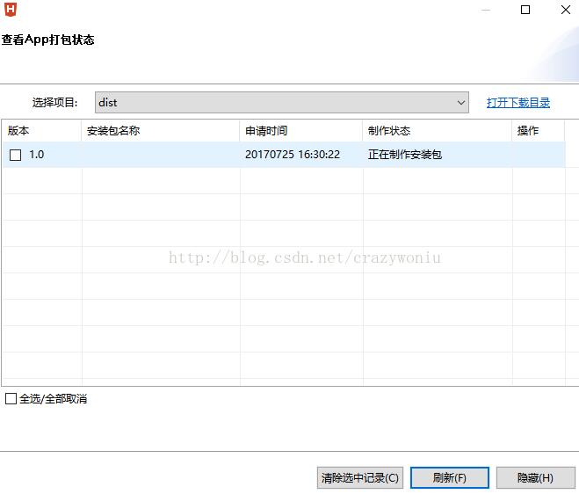Click the 安装包名称 column header
579x494 pixels.
coord(160,130)
